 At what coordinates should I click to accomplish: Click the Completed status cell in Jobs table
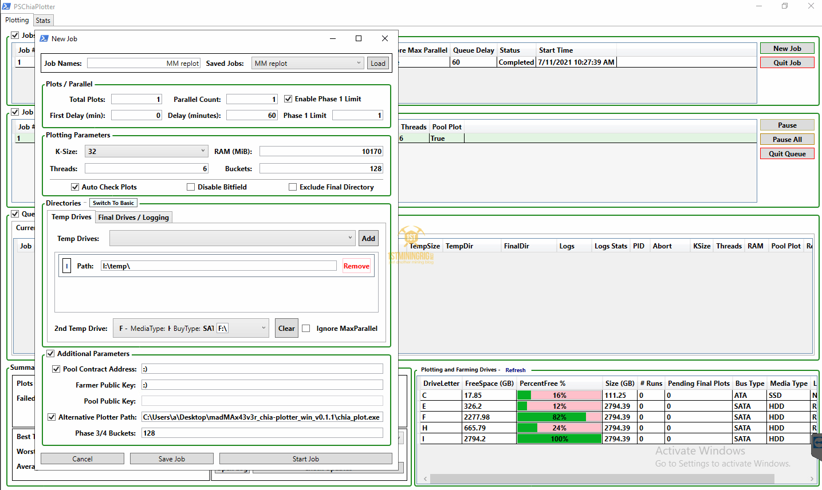516,62
